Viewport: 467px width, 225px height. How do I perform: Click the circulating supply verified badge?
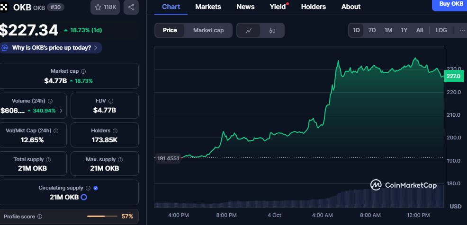click(x=96, y=188)
